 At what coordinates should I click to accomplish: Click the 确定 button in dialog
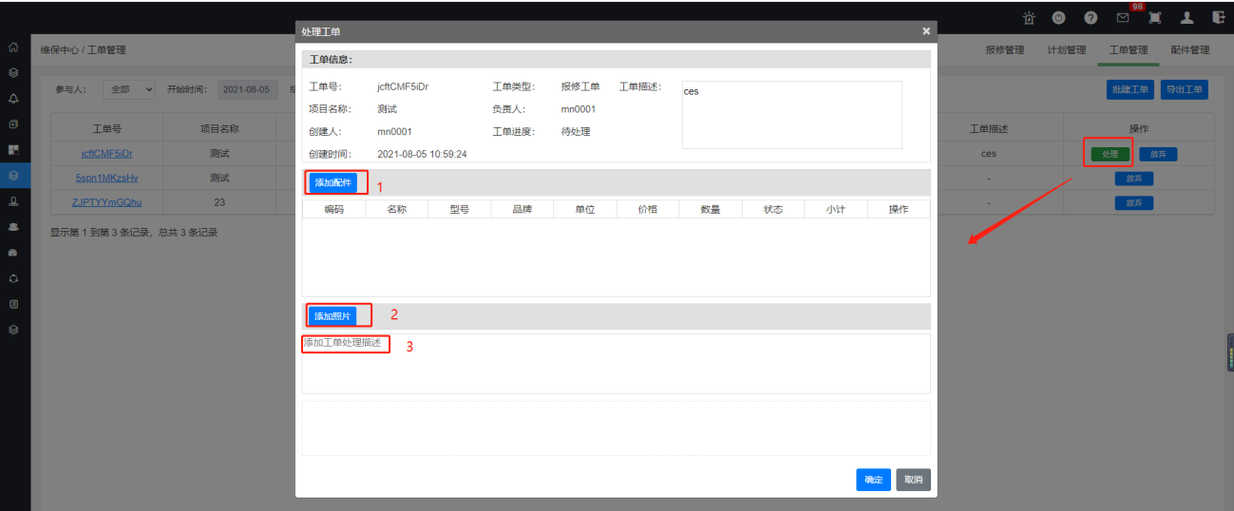pos(873,480)
